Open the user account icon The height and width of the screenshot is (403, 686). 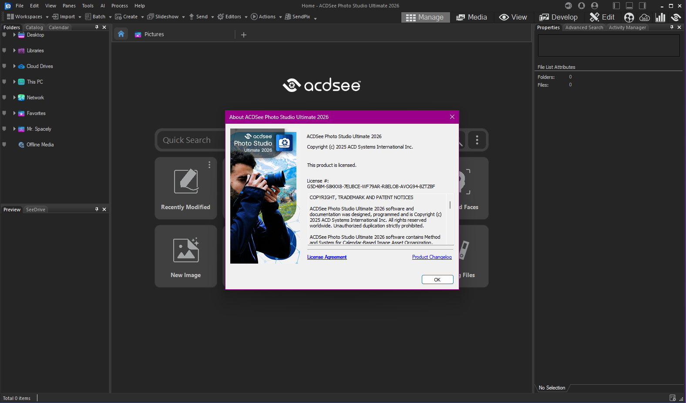click(595, 6)
